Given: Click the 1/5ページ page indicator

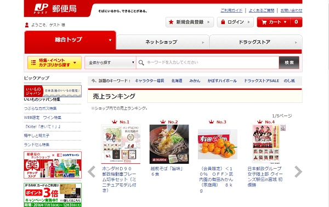Looking at the screenshot, I should [x=282, y=116].
